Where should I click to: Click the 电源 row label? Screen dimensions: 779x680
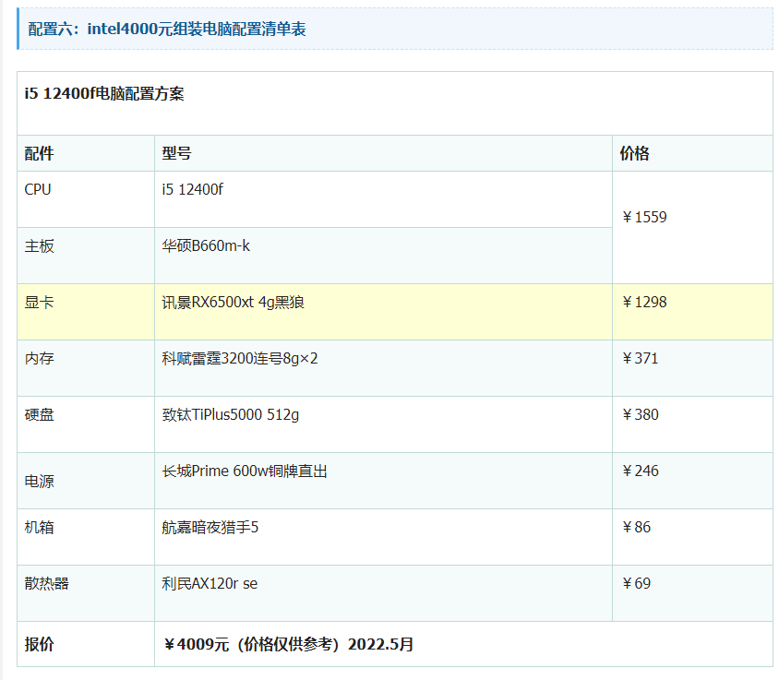[40, 482]
